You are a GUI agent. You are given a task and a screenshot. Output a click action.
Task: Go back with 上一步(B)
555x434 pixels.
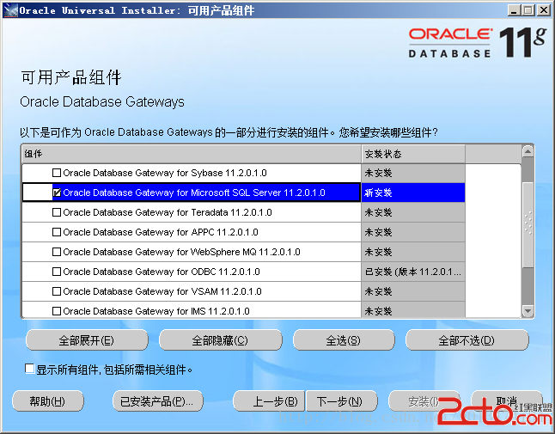tap(269, 401)
